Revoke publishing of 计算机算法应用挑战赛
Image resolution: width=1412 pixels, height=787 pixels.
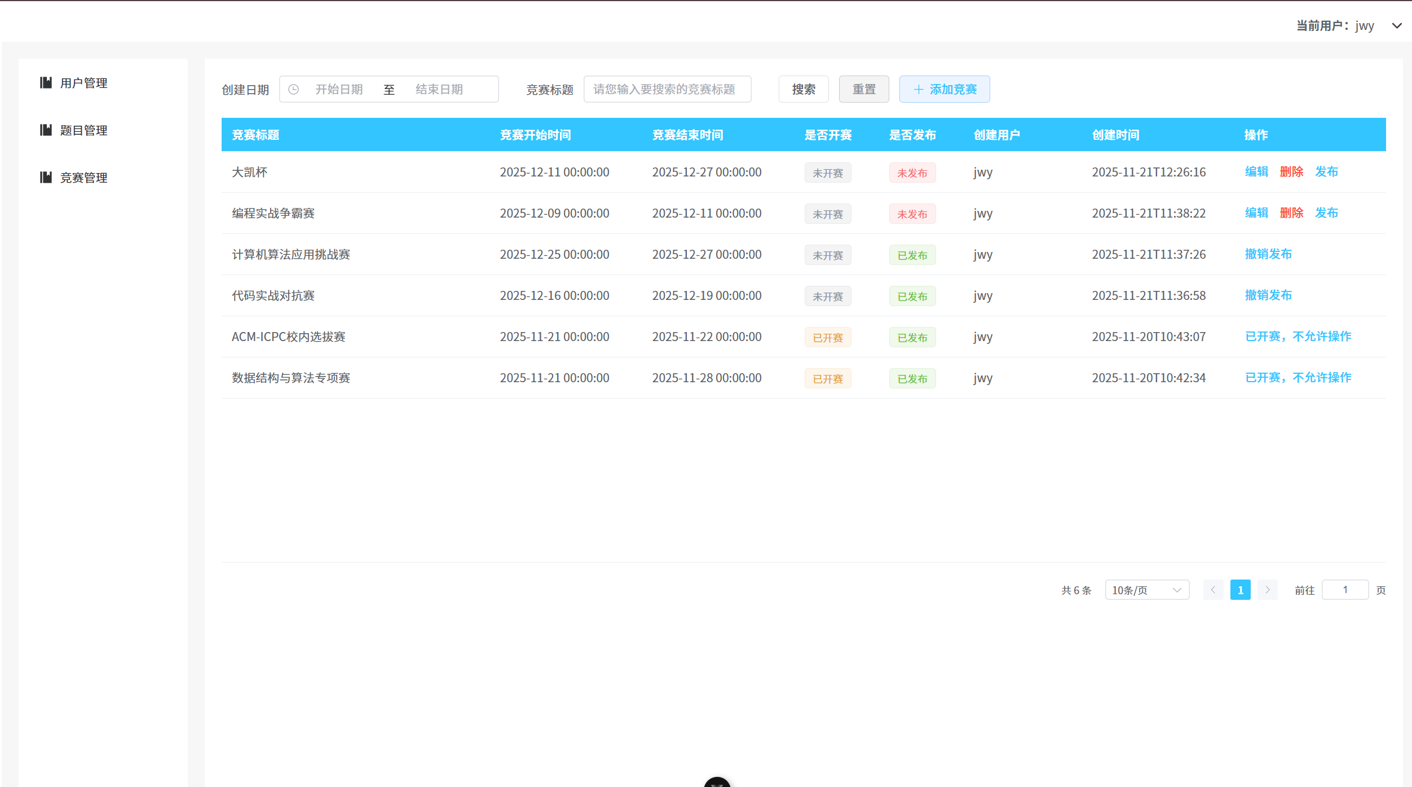pos(1268,254)
